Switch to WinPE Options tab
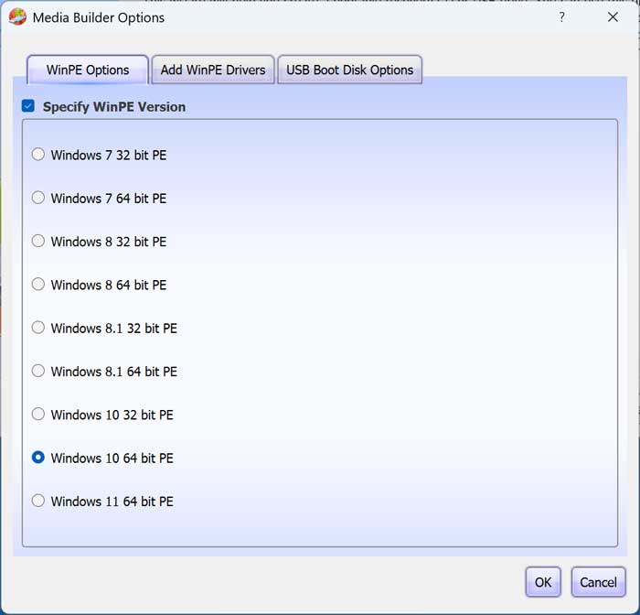Image resolution: width=640 pixels, height=615 pixels. 88,70
